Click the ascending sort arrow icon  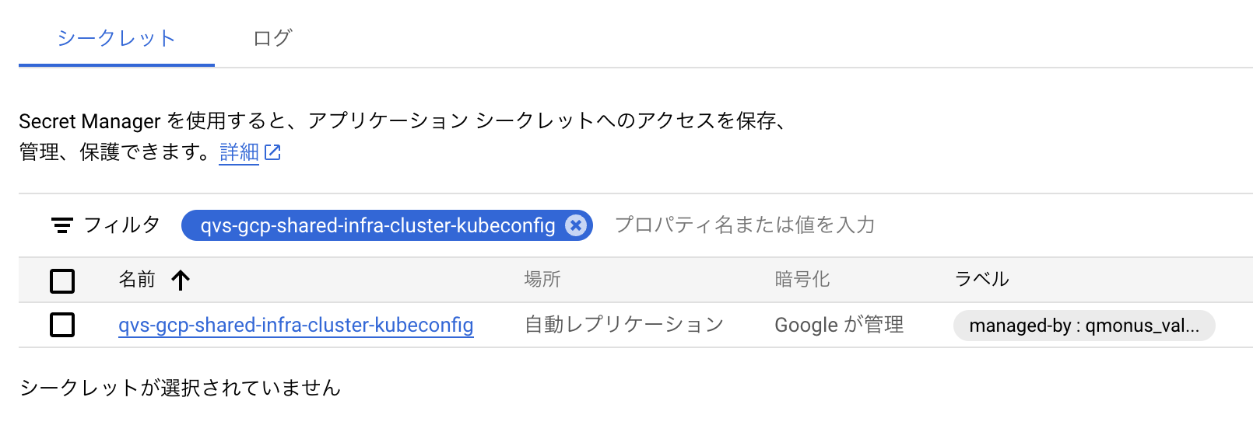pos(181,280)
